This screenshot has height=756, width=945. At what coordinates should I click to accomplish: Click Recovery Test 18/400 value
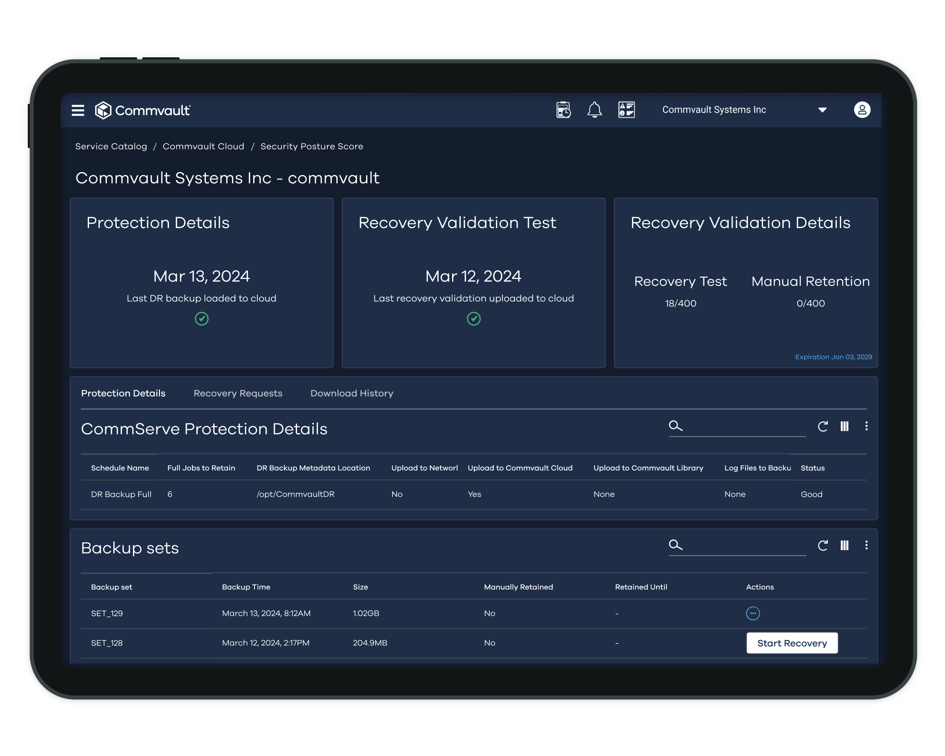click(x=680, y=303)
